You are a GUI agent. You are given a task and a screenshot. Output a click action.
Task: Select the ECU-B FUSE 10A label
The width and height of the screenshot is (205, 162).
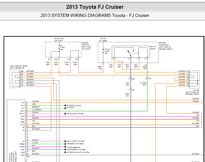point(107,51)
